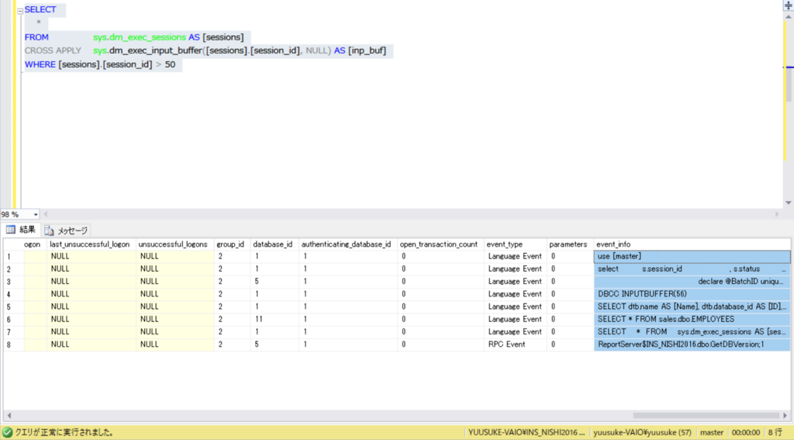This screenshot has height=440, width=794.
Task: Click the 'use [master]' event_info cell
Action: click(692, 257)
